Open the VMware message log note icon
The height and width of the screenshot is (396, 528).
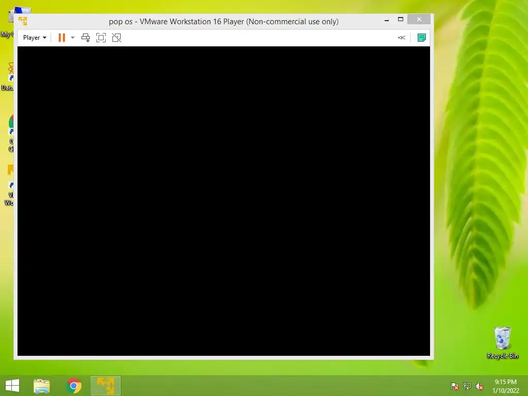pos(422,38)
